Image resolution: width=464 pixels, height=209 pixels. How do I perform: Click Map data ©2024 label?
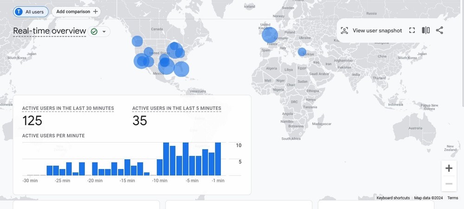point(428,198)
